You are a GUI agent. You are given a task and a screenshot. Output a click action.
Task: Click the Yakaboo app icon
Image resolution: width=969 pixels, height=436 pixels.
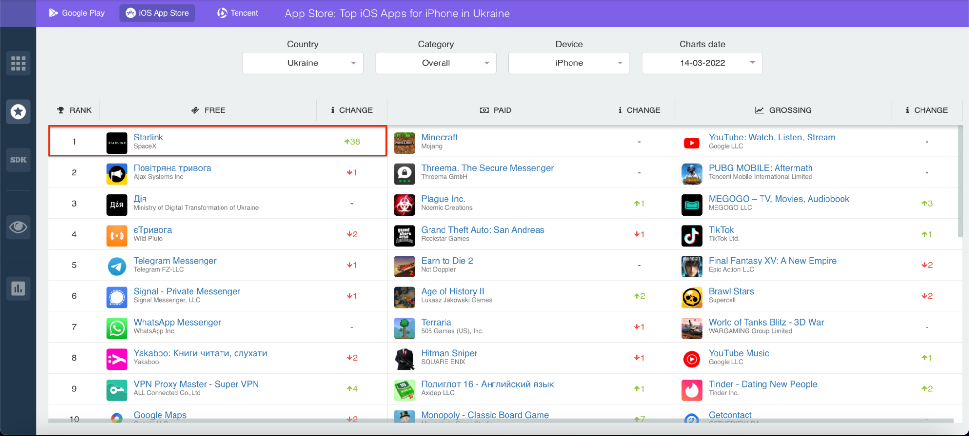(x=117, y=359)
